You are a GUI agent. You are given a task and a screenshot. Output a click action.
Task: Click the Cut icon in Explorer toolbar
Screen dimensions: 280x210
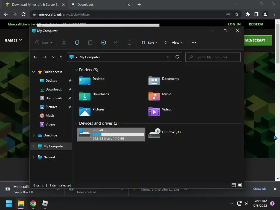point(64,42)
